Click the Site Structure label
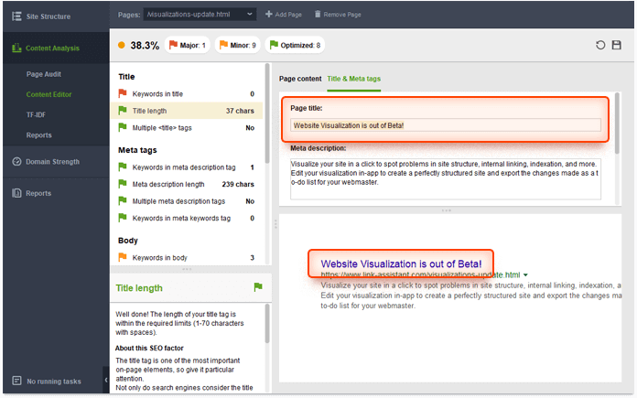Screen dimensions: 637x398 tap(49, 16)
